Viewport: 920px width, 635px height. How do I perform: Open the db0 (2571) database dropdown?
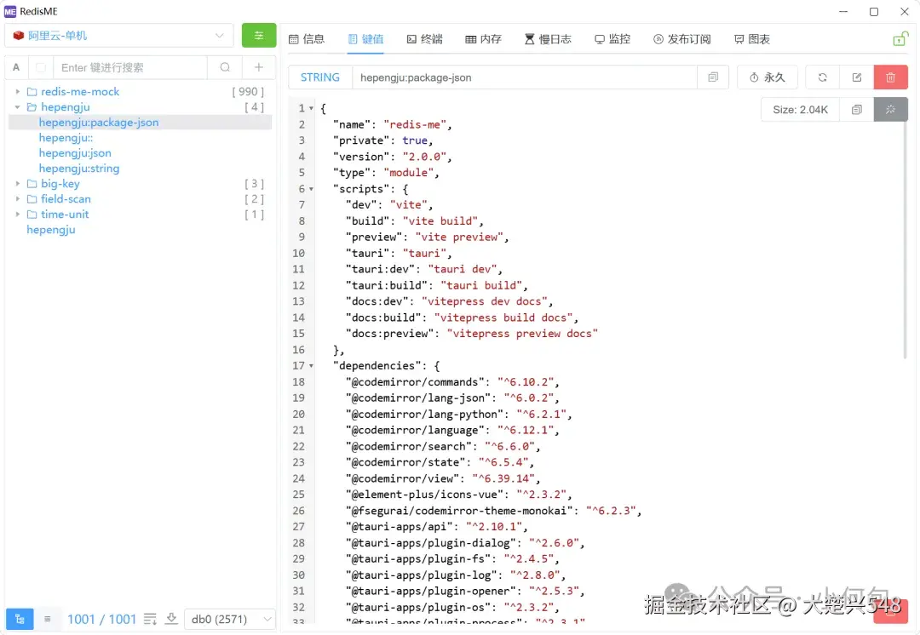pos(230,619)
